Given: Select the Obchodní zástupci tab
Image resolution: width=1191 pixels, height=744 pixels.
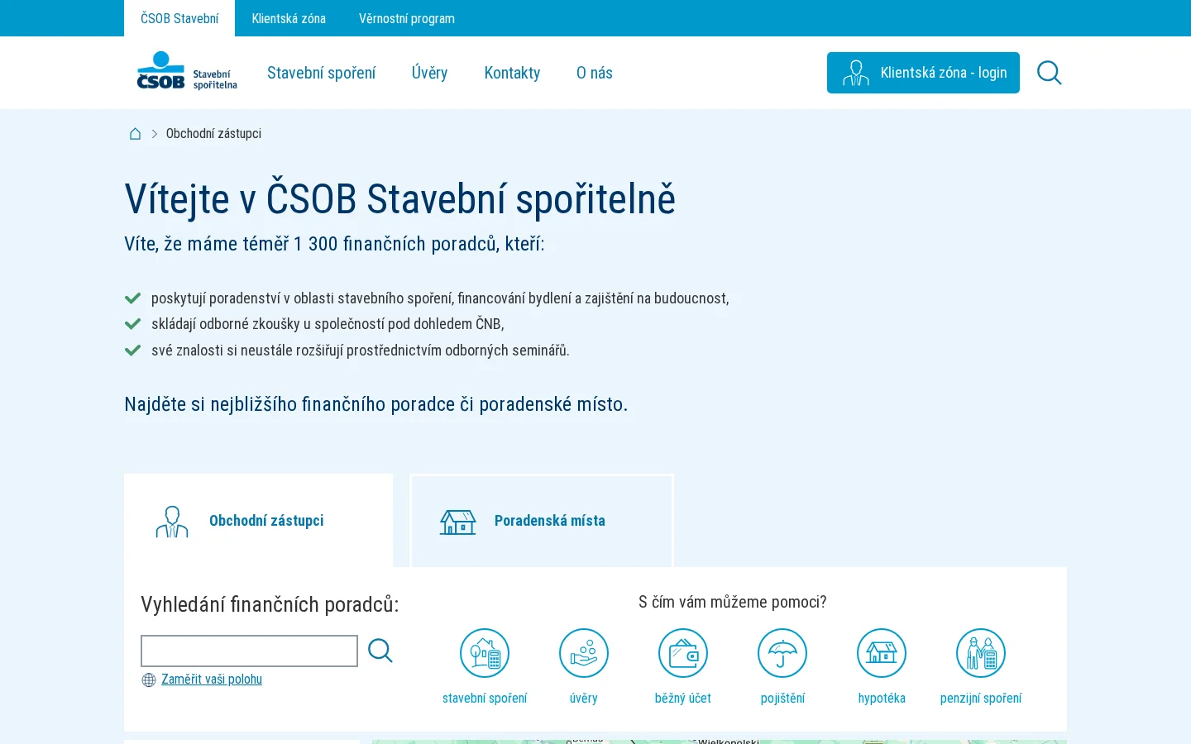Looking at the screenshot, I should coord(258,521).
